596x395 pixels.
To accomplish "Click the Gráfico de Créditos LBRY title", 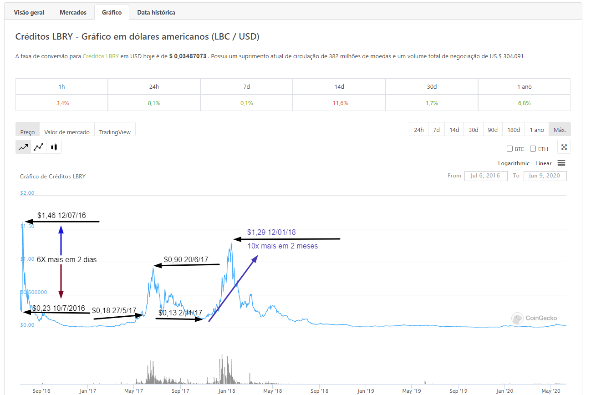I will [53, 176].
